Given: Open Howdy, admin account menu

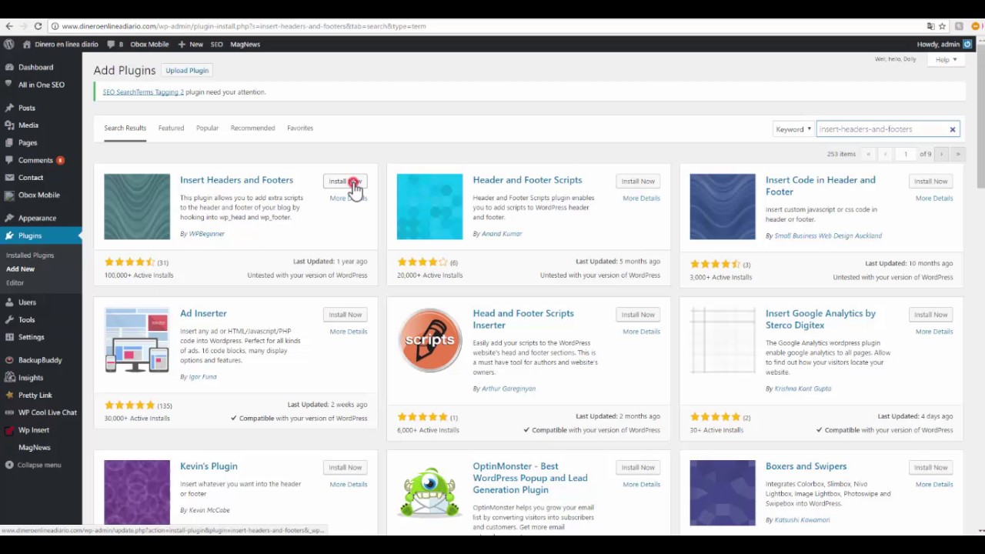Looking at the screenshot, I should pyautogui.click(x=944, y=44).
